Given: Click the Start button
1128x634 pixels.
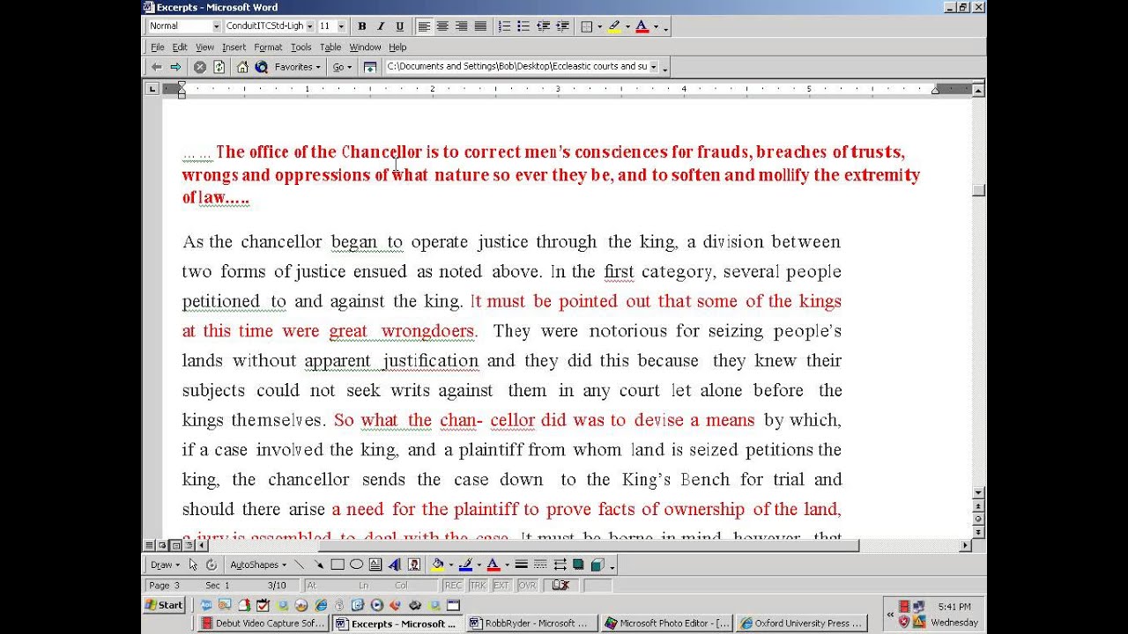Looking at the screenshot, I should point(165,605).
